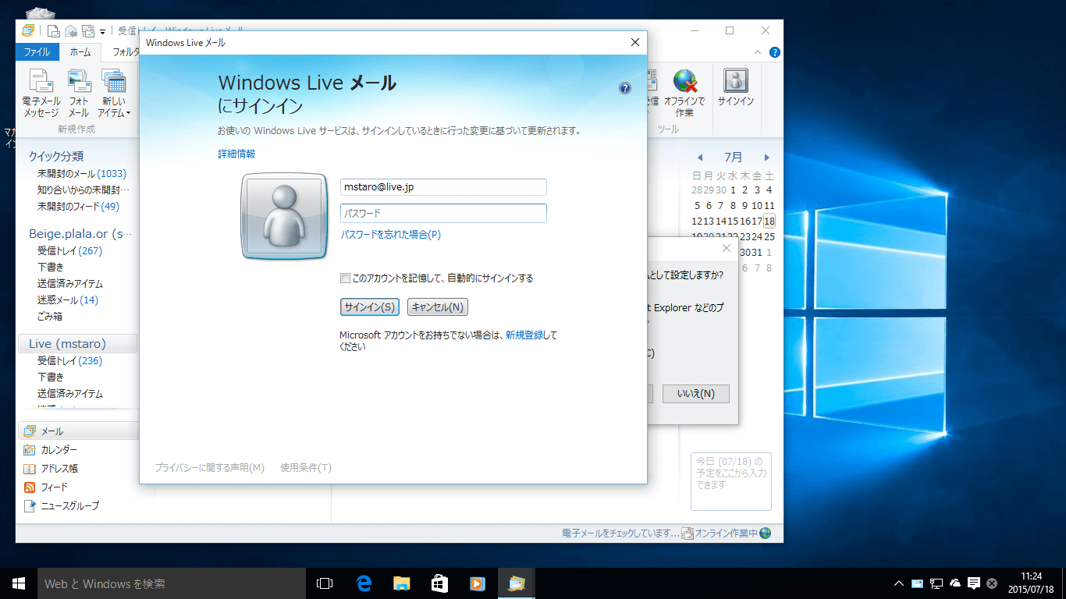The image size is (1066, 599).
Task: Select day 18 in the calendar
Action: tap(769, 222)
